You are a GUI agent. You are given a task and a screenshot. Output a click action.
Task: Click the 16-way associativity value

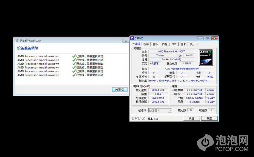point(210,98)
